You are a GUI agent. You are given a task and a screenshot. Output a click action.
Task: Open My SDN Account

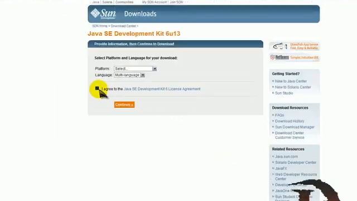point(155,2)
